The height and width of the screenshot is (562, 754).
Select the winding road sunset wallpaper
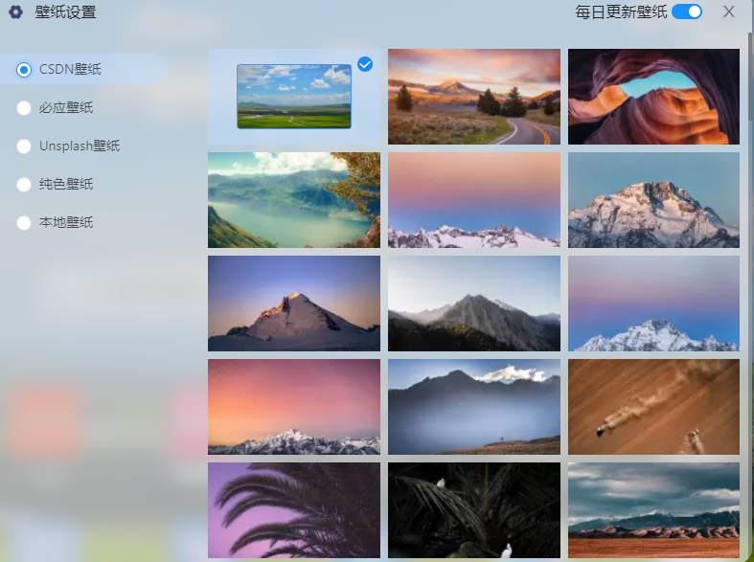pyautogui.click(x=474, y=97)
